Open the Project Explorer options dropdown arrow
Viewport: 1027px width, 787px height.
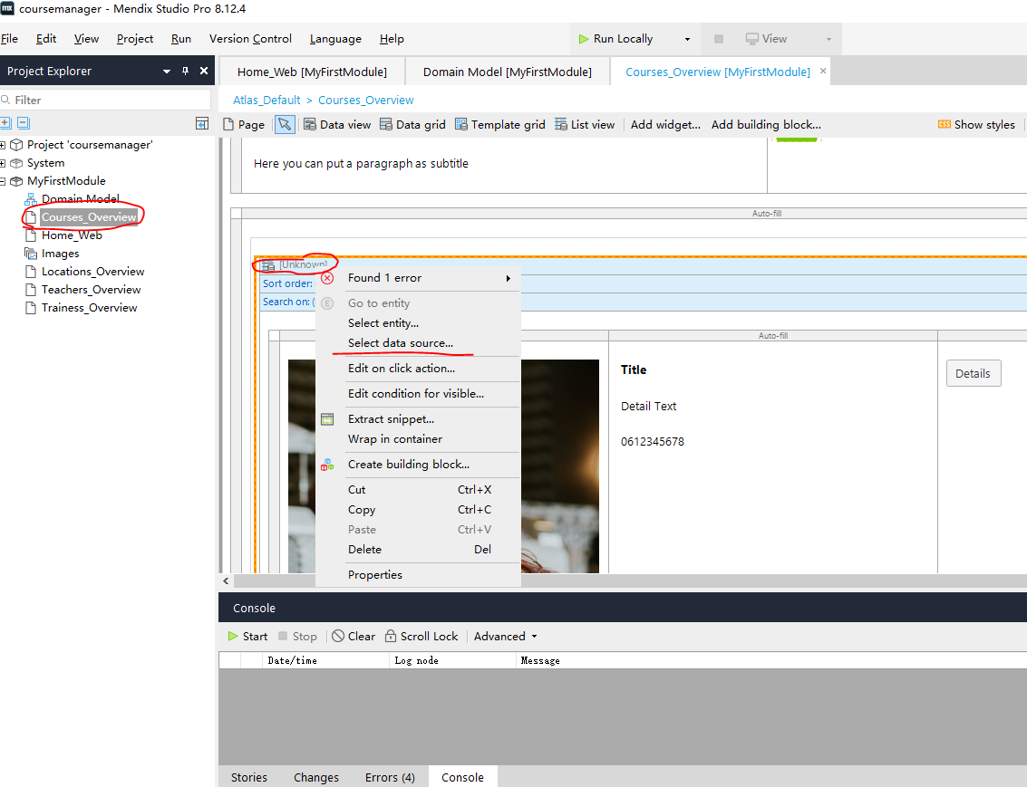tap(167, 72)
